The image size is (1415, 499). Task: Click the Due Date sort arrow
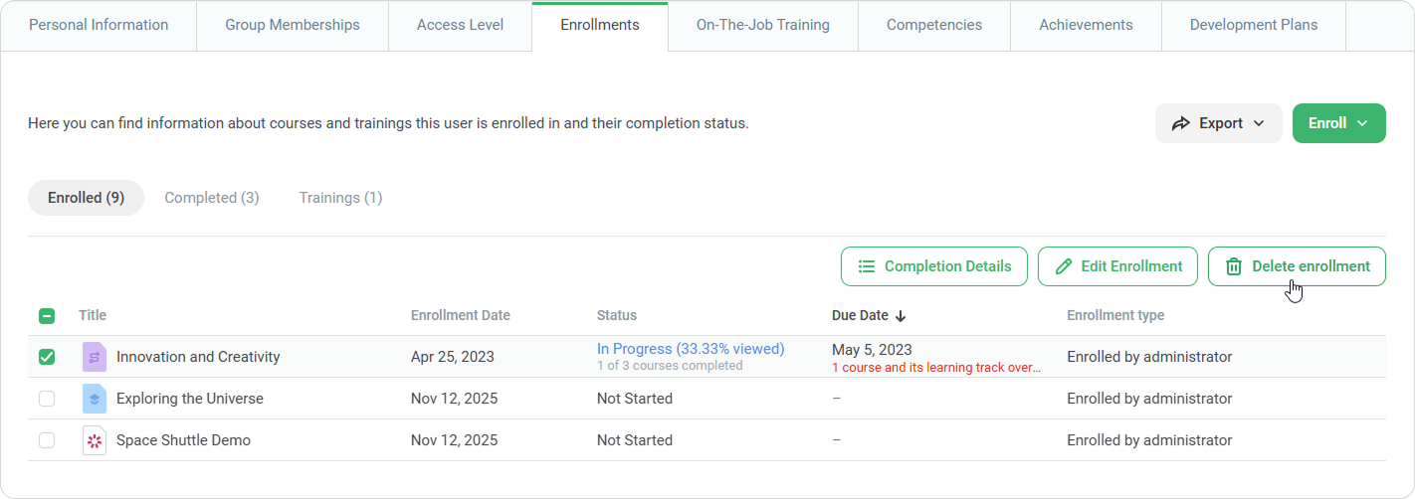coord(901,316)
